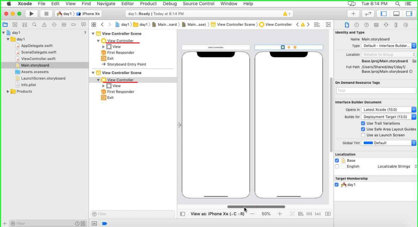
Task: Open the Report navigator
Action: click(x=83, y=24)
